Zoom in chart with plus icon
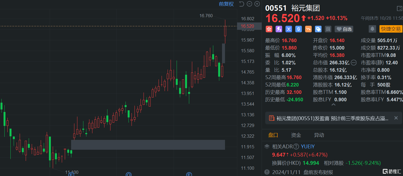The height and width of the screenshot is (176, 403). tap(257, 4)
